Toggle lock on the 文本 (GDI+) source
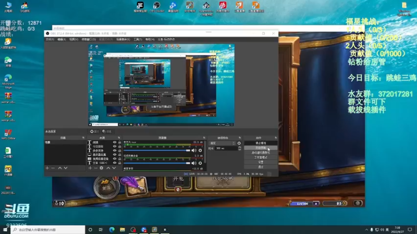The height and width of the screenshot is (234, 417). [119, 163]
